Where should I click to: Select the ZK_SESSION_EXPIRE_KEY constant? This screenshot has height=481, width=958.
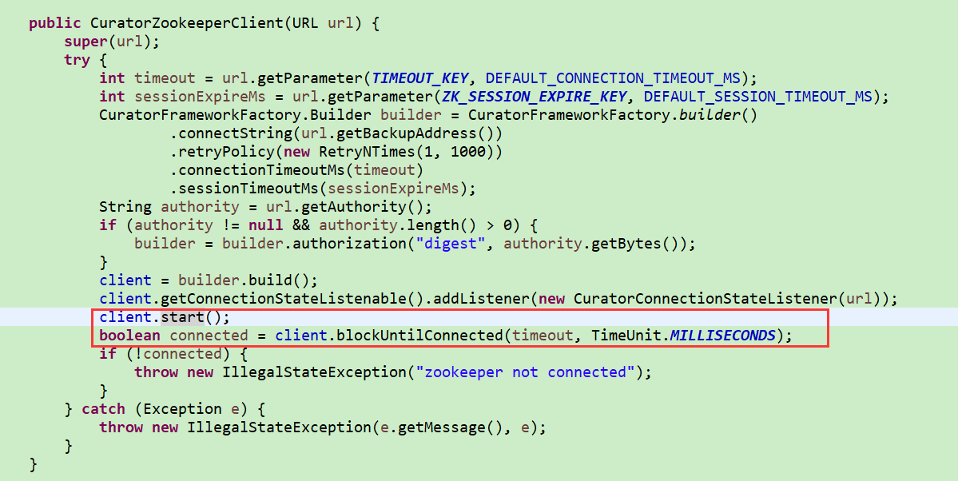(535, 97)
